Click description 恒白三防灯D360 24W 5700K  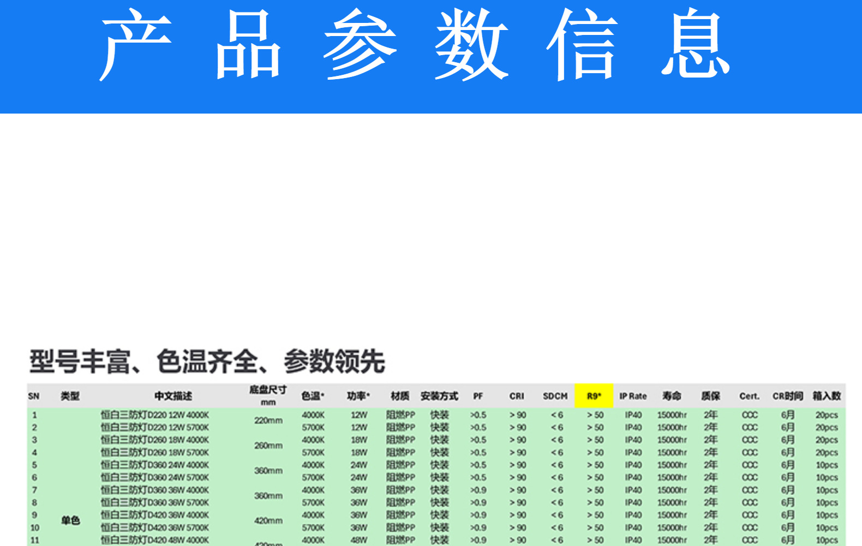[155, 478]
